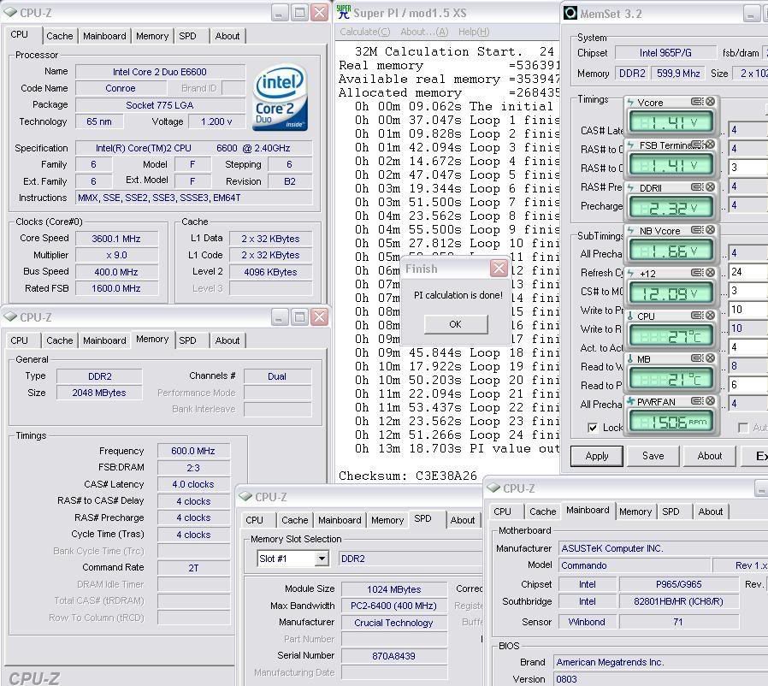
Task: Click the Apply button in MemSet
Action: [x=597, y=456]
